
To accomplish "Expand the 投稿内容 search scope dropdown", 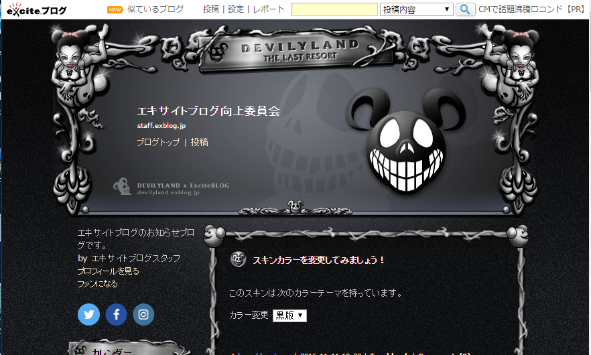I will (x=417, y=9).
